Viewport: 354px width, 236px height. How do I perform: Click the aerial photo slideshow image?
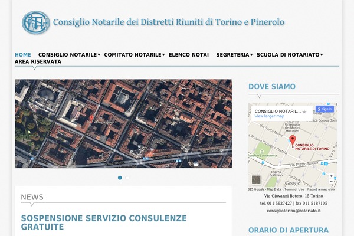tap(123, 123)
